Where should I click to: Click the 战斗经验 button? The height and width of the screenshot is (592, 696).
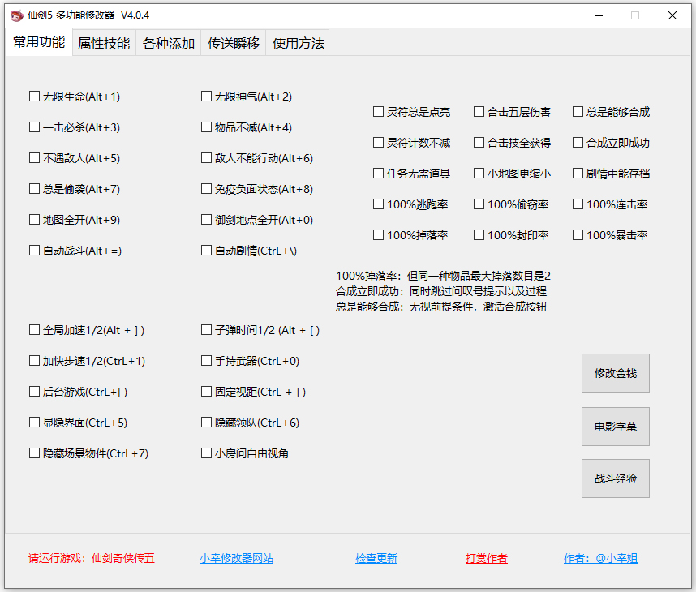point(616,478)
